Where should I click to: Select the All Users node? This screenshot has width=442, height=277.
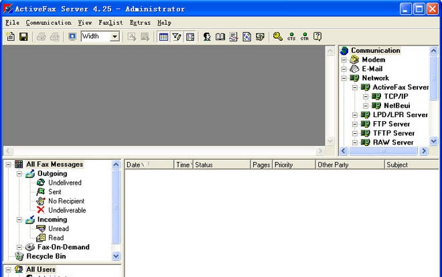click(41, 270)
